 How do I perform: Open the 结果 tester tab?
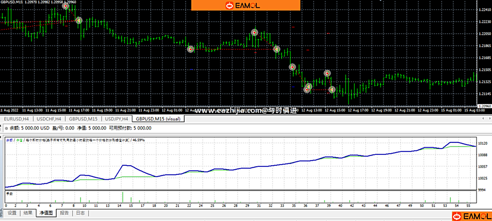click(28, 213)
